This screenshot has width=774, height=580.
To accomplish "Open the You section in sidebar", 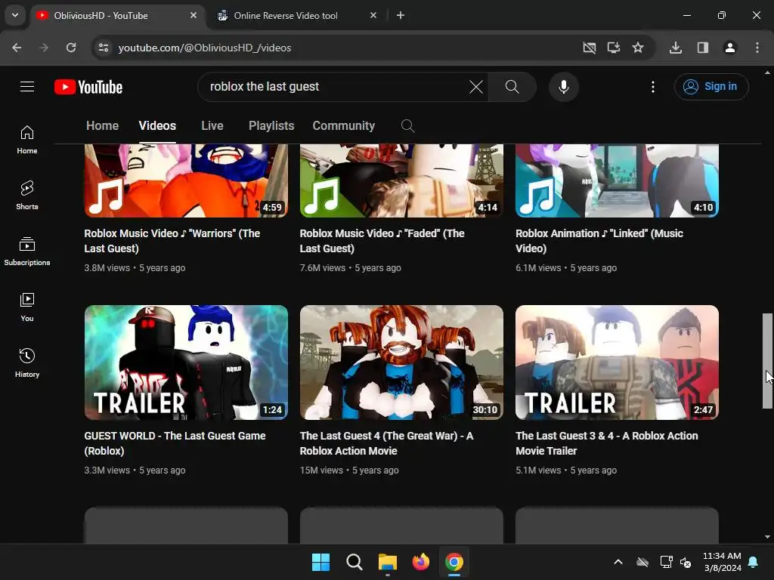I will [27, 307].
